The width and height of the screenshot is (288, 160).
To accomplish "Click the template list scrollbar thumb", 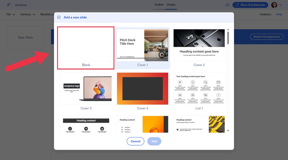I will 228,38.
